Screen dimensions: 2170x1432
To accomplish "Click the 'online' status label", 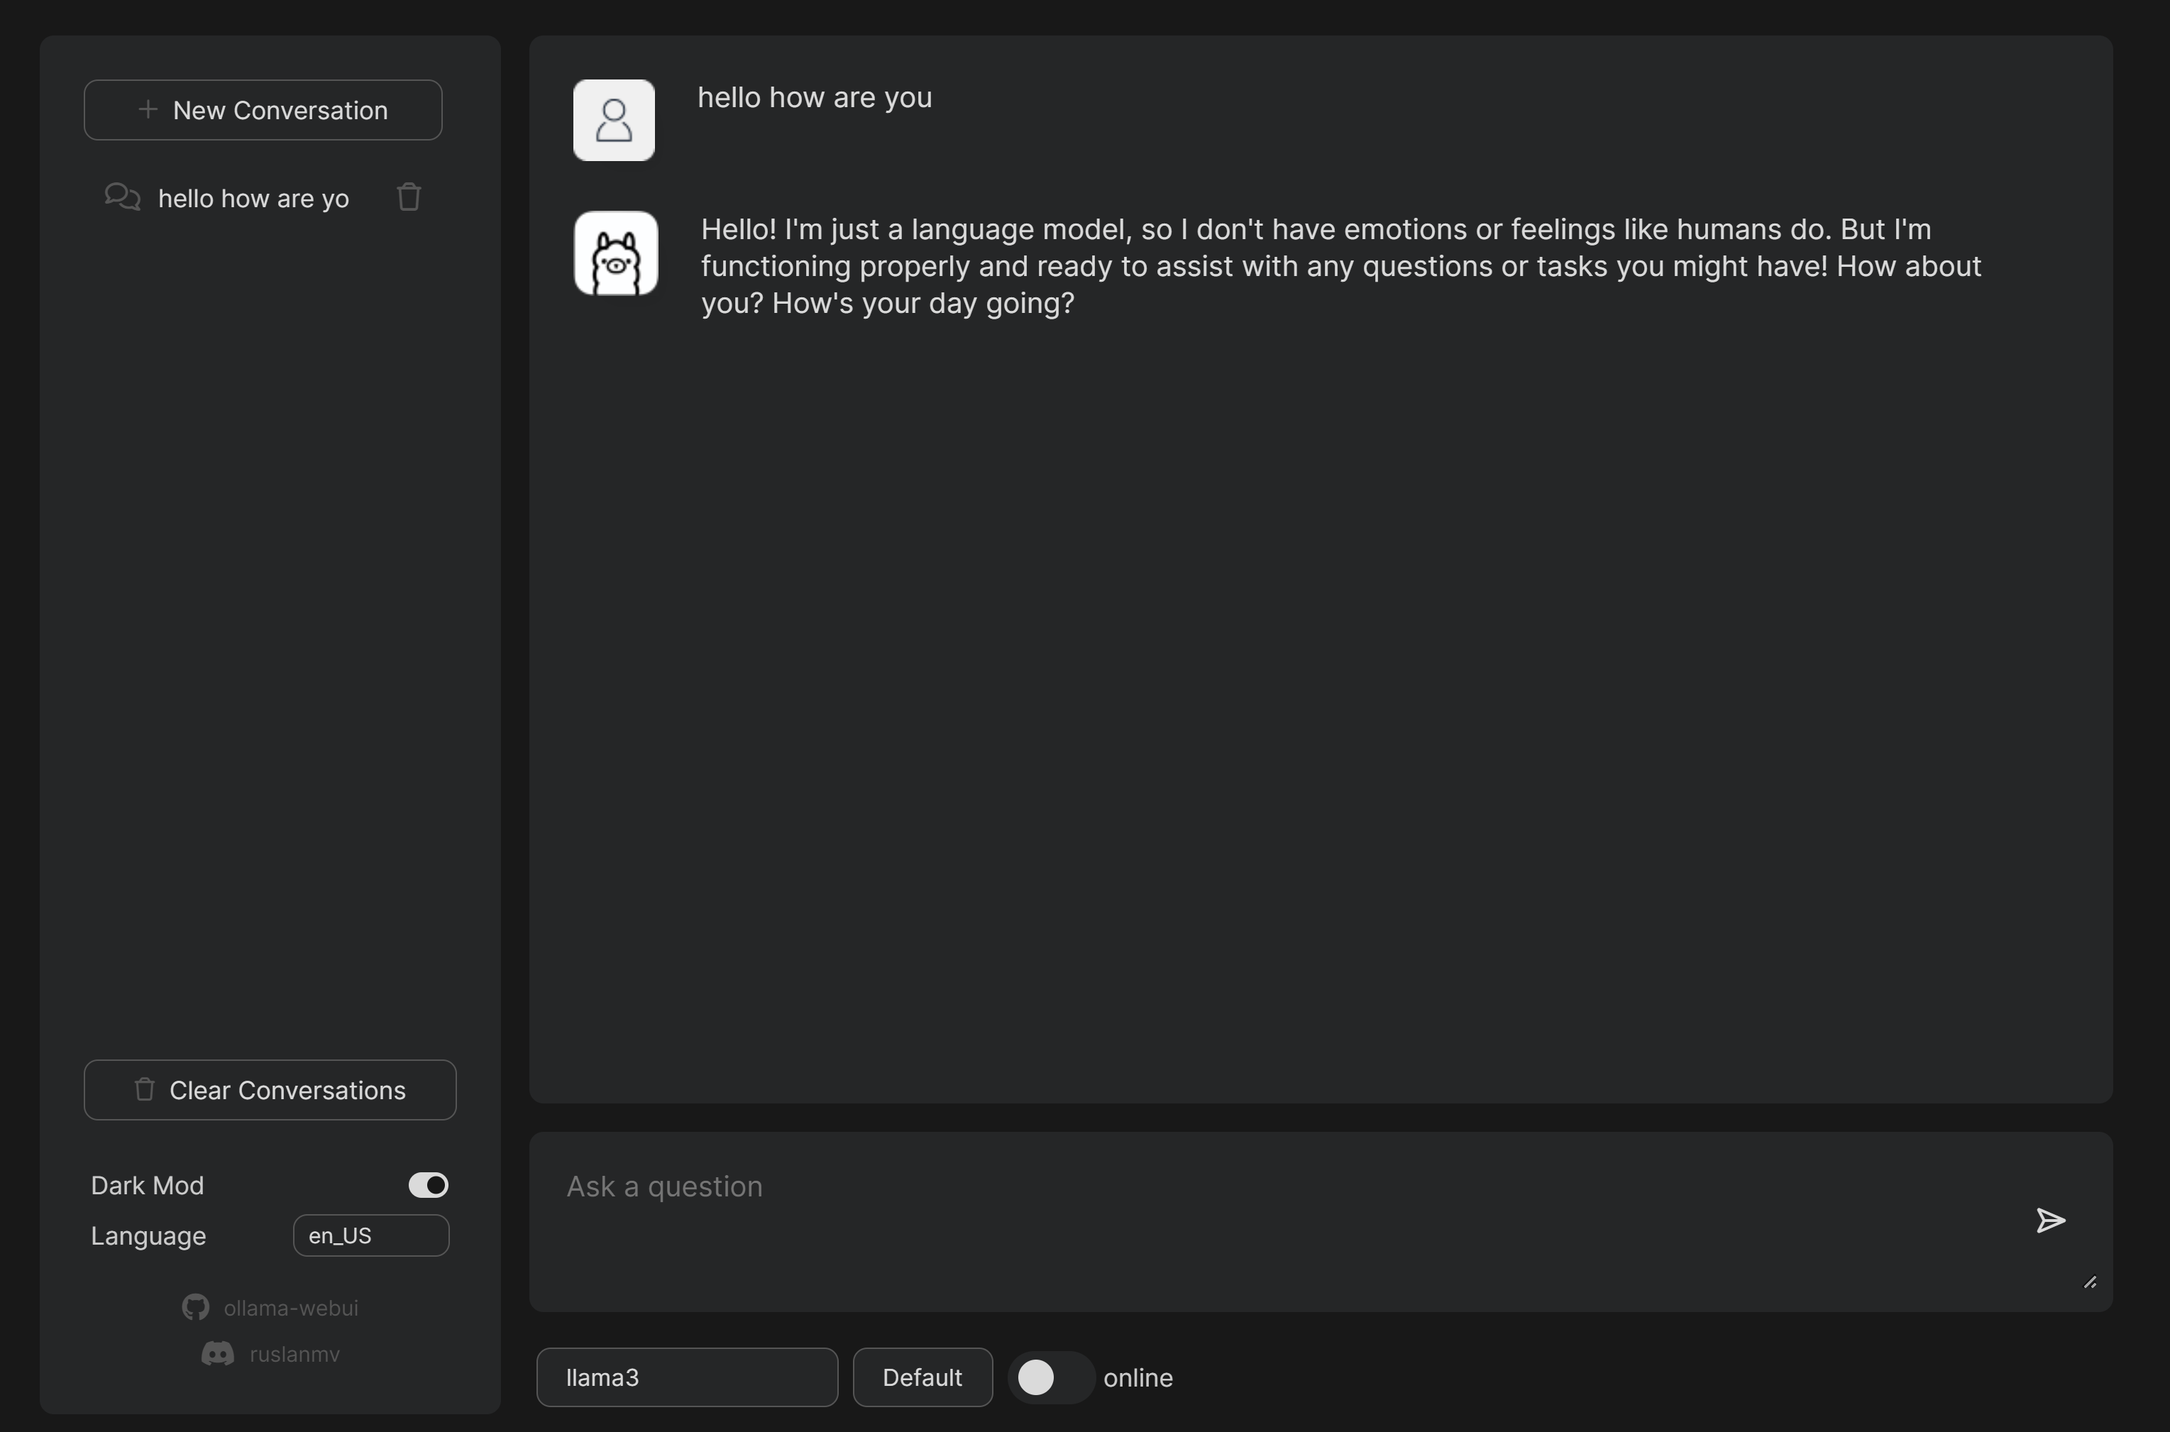I will [1138, 1377].
